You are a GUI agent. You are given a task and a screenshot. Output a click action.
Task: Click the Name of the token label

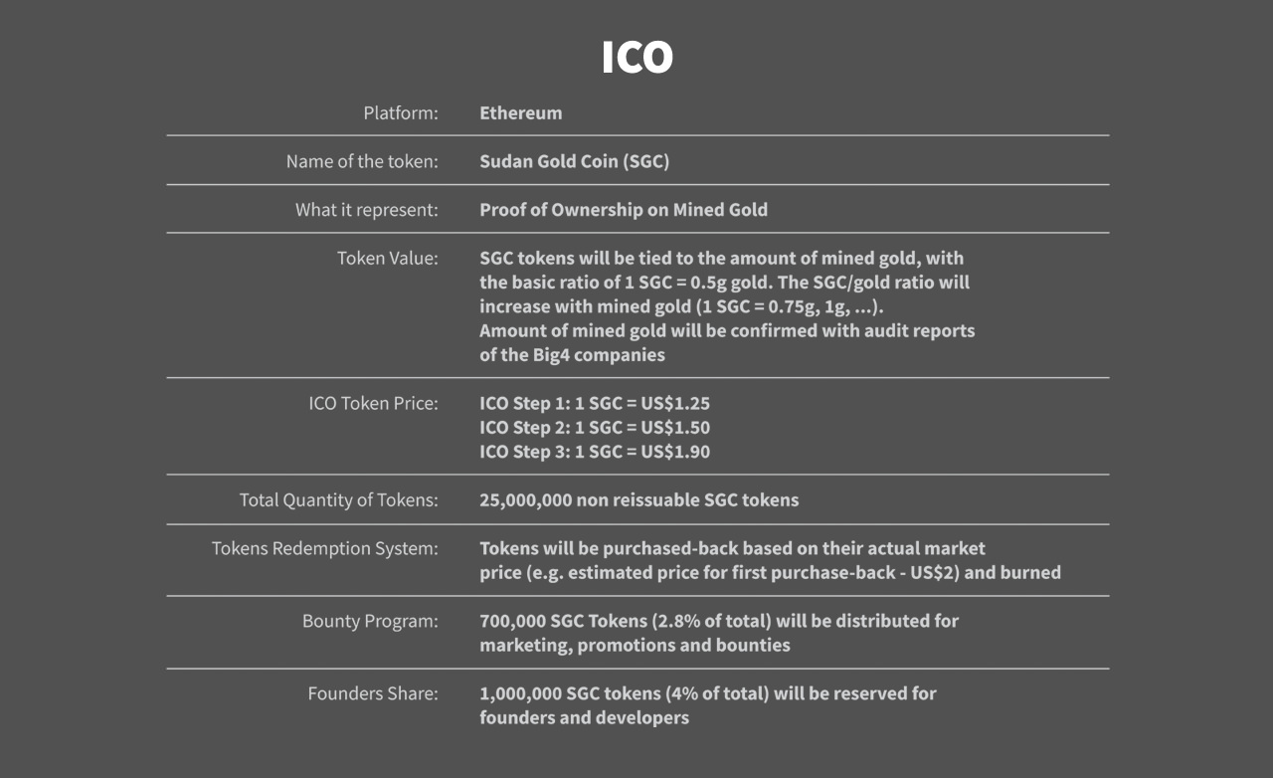[x=362, y=161]
